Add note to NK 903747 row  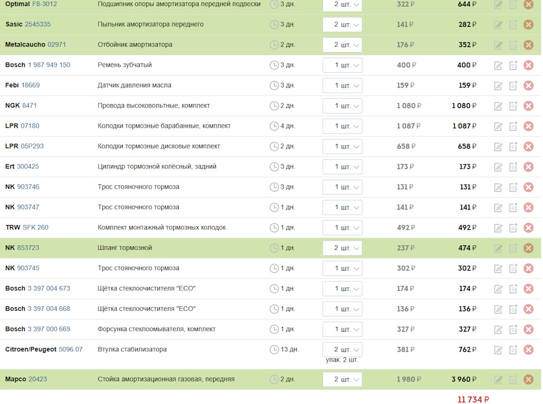coord(513,207)
